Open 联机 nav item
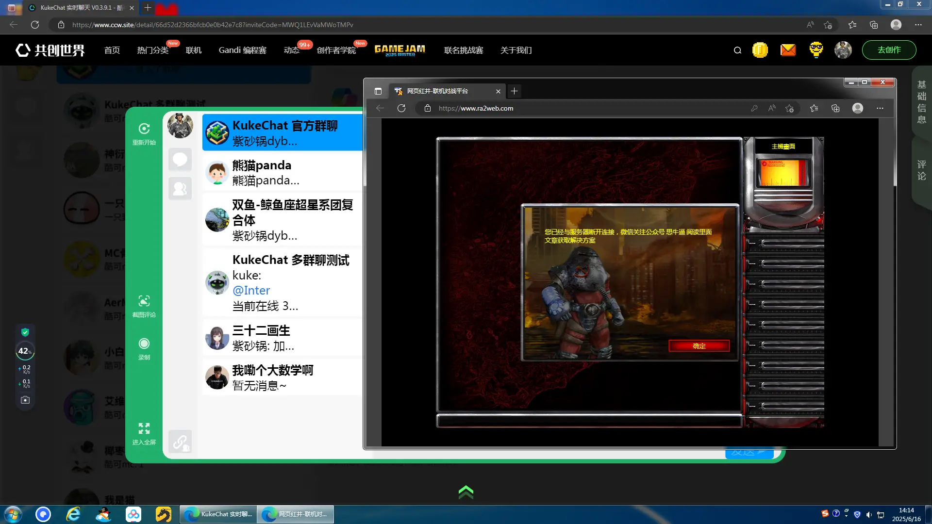 (194, 50)
